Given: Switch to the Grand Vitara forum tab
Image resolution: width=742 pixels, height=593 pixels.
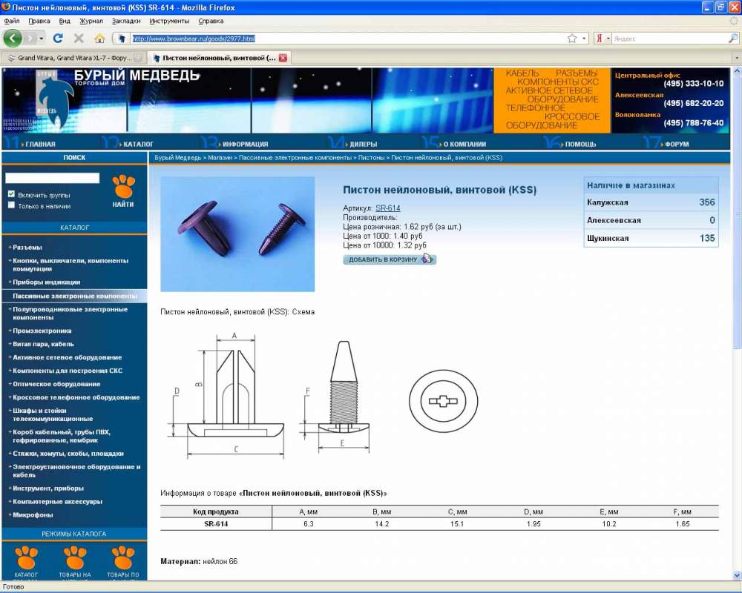Looking at the screenshot, I should click(x=73, y=58).
